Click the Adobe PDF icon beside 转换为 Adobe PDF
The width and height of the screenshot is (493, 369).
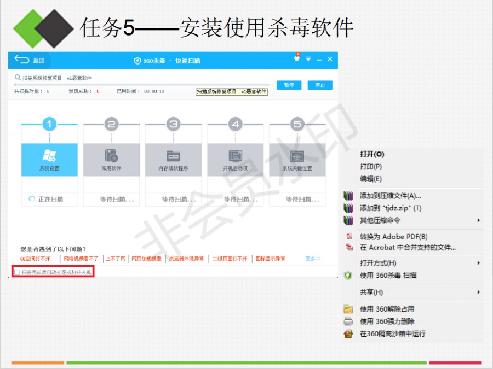point(348,237)
